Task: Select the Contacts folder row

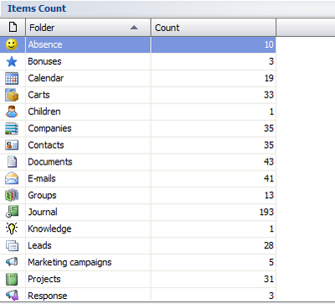Action: 138,145
